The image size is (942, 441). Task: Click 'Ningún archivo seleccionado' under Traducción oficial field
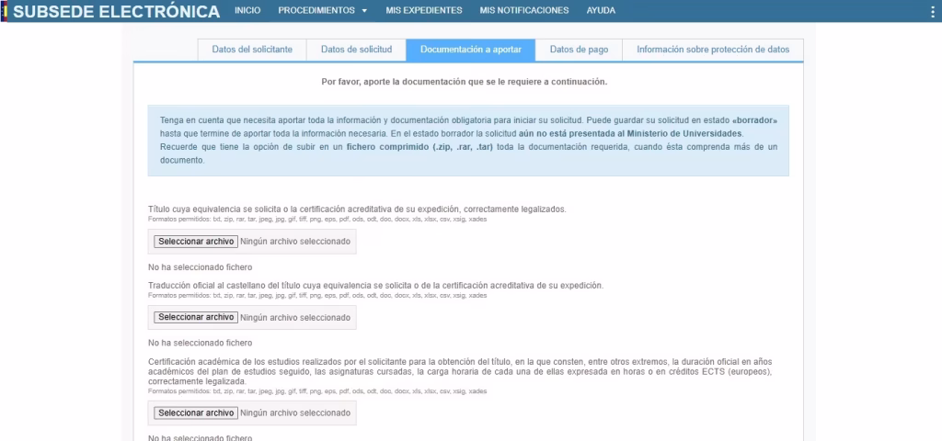tap(295, 317)
